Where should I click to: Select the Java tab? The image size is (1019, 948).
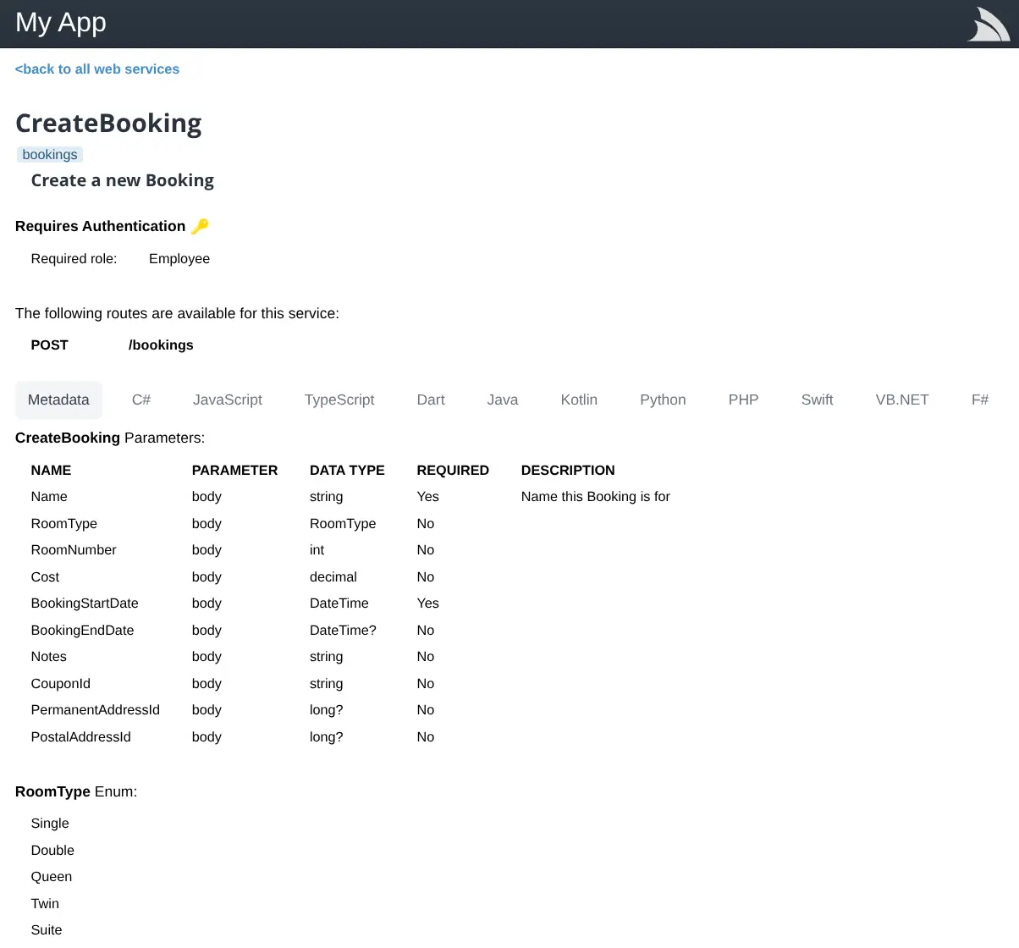click(x=503, y=400)
